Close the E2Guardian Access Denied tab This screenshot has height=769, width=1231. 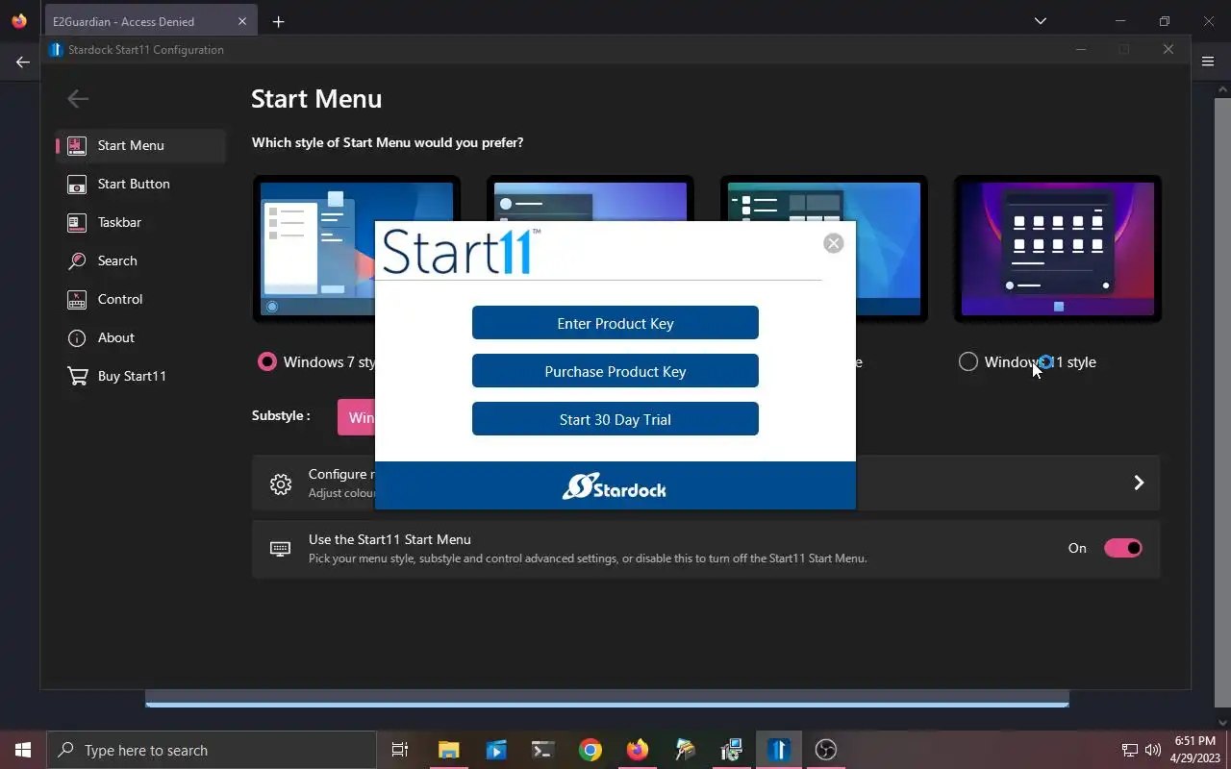click(242, 21)
